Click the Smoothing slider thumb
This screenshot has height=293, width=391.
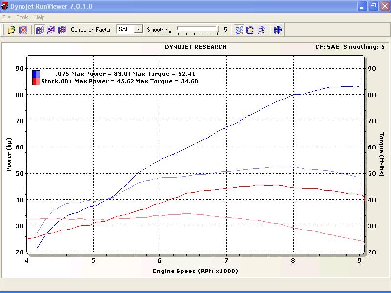[x=218, y=30]
